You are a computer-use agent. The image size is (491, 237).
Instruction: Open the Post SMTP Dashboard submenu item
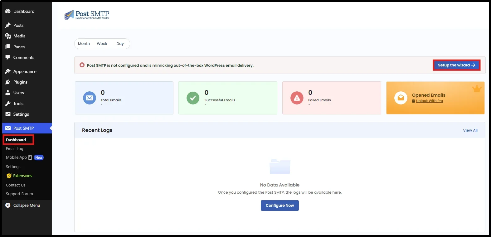click(16, 140)
